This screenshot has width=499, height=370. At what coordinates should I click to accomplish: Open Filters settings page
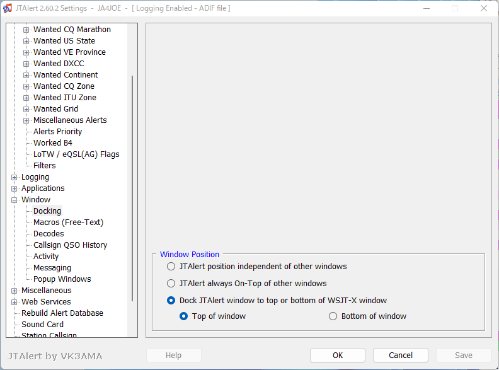pyautogui.click(x=45, y=166)
